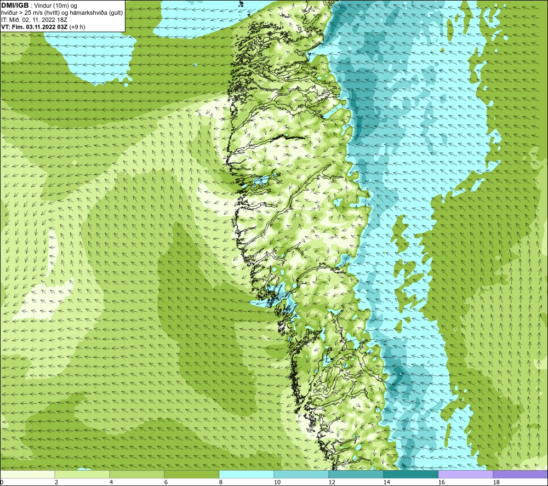Image resolution: width=548 pixels, height=486 pixels.
Task: Click the legend scale label '8'
Action: click(221, 483)
